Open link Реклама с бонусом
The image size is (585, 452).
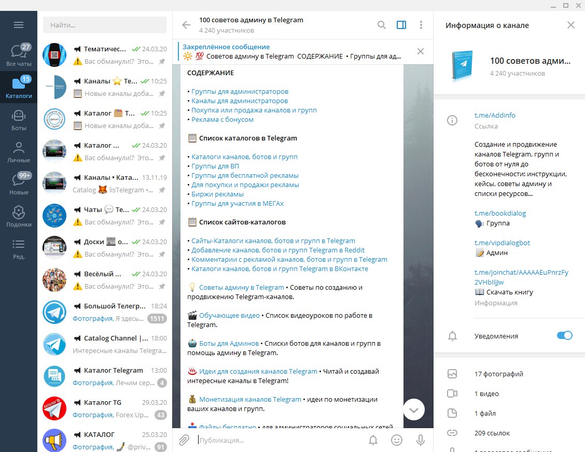222,119
